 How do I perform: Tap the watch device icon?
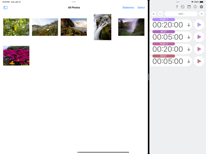click(x=195, y=7)
